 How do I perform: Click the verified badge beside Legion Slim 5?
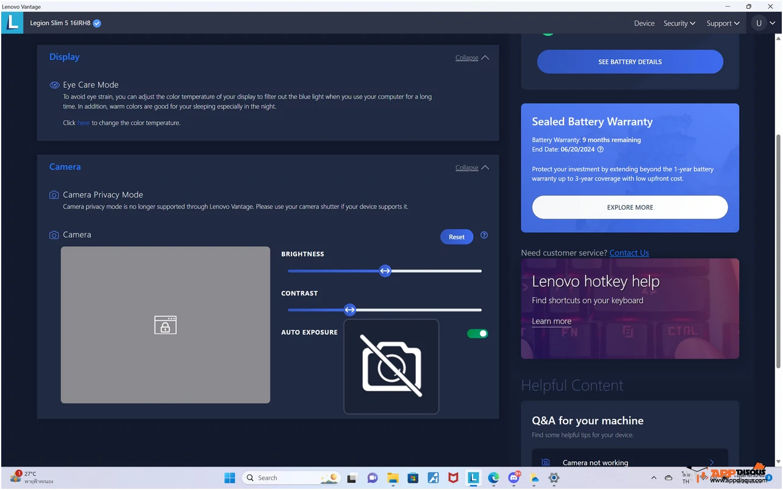(97, 23)
